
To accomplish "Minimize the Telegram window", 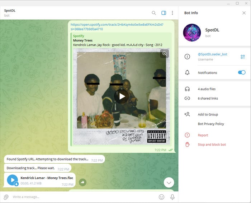I will coord(228,3).
